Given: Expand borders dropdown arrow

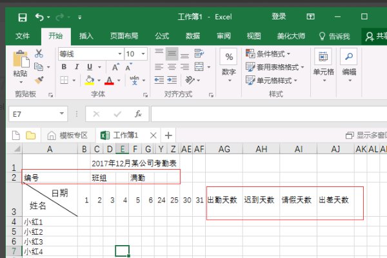Looking at the screenshot, I should (74, 80).
